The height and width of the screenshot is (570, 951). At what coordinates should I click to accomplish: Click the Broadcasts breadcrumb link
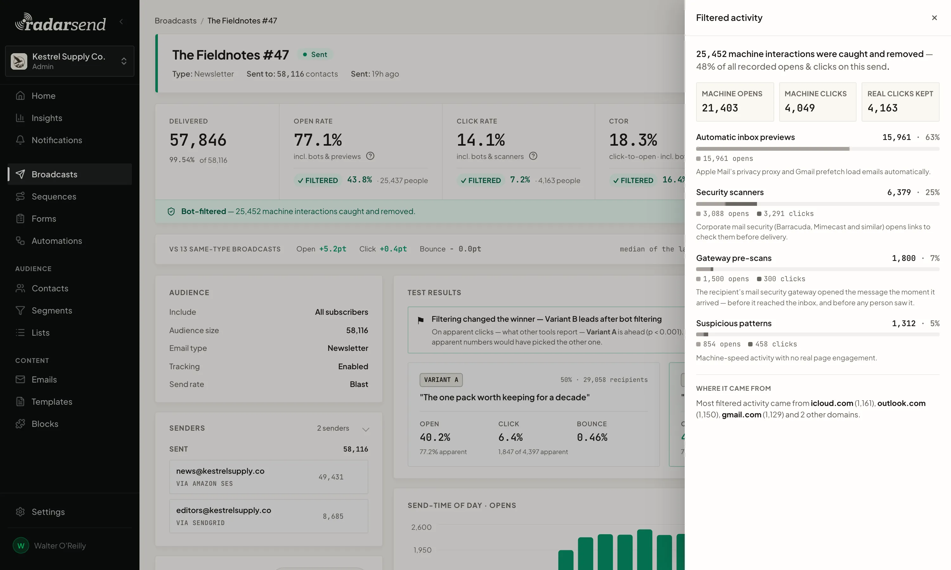tap(176, 21)
